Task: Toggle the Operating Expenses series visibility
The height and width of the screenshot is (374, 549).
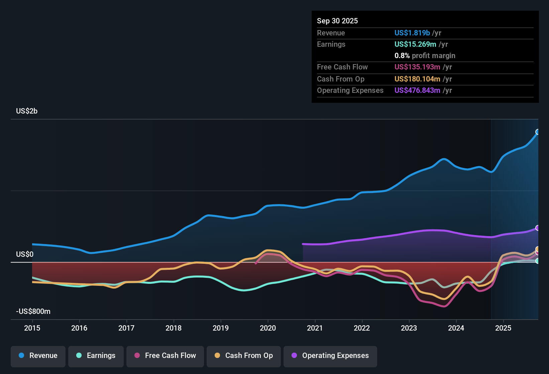Action: [x=330, y=356]
